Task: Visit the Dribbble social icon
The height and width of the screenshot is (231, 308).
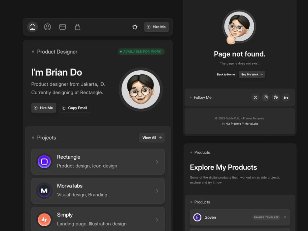Action: [x=276, y=97]
